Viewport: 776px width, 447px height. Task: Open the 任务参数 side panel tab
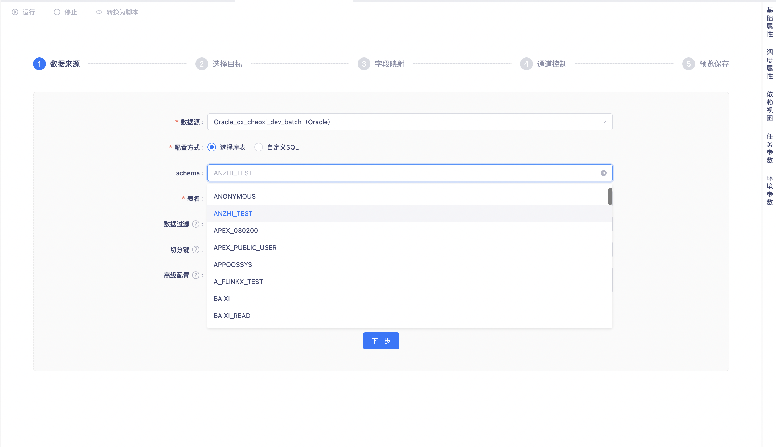[770, 148]
